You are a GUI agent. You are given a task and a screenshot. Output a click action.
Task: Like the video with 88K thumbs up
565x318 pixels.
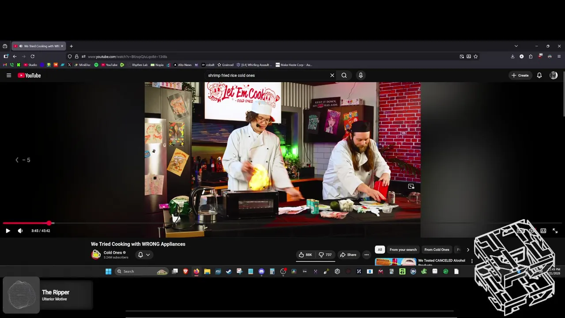coord(305,255)
